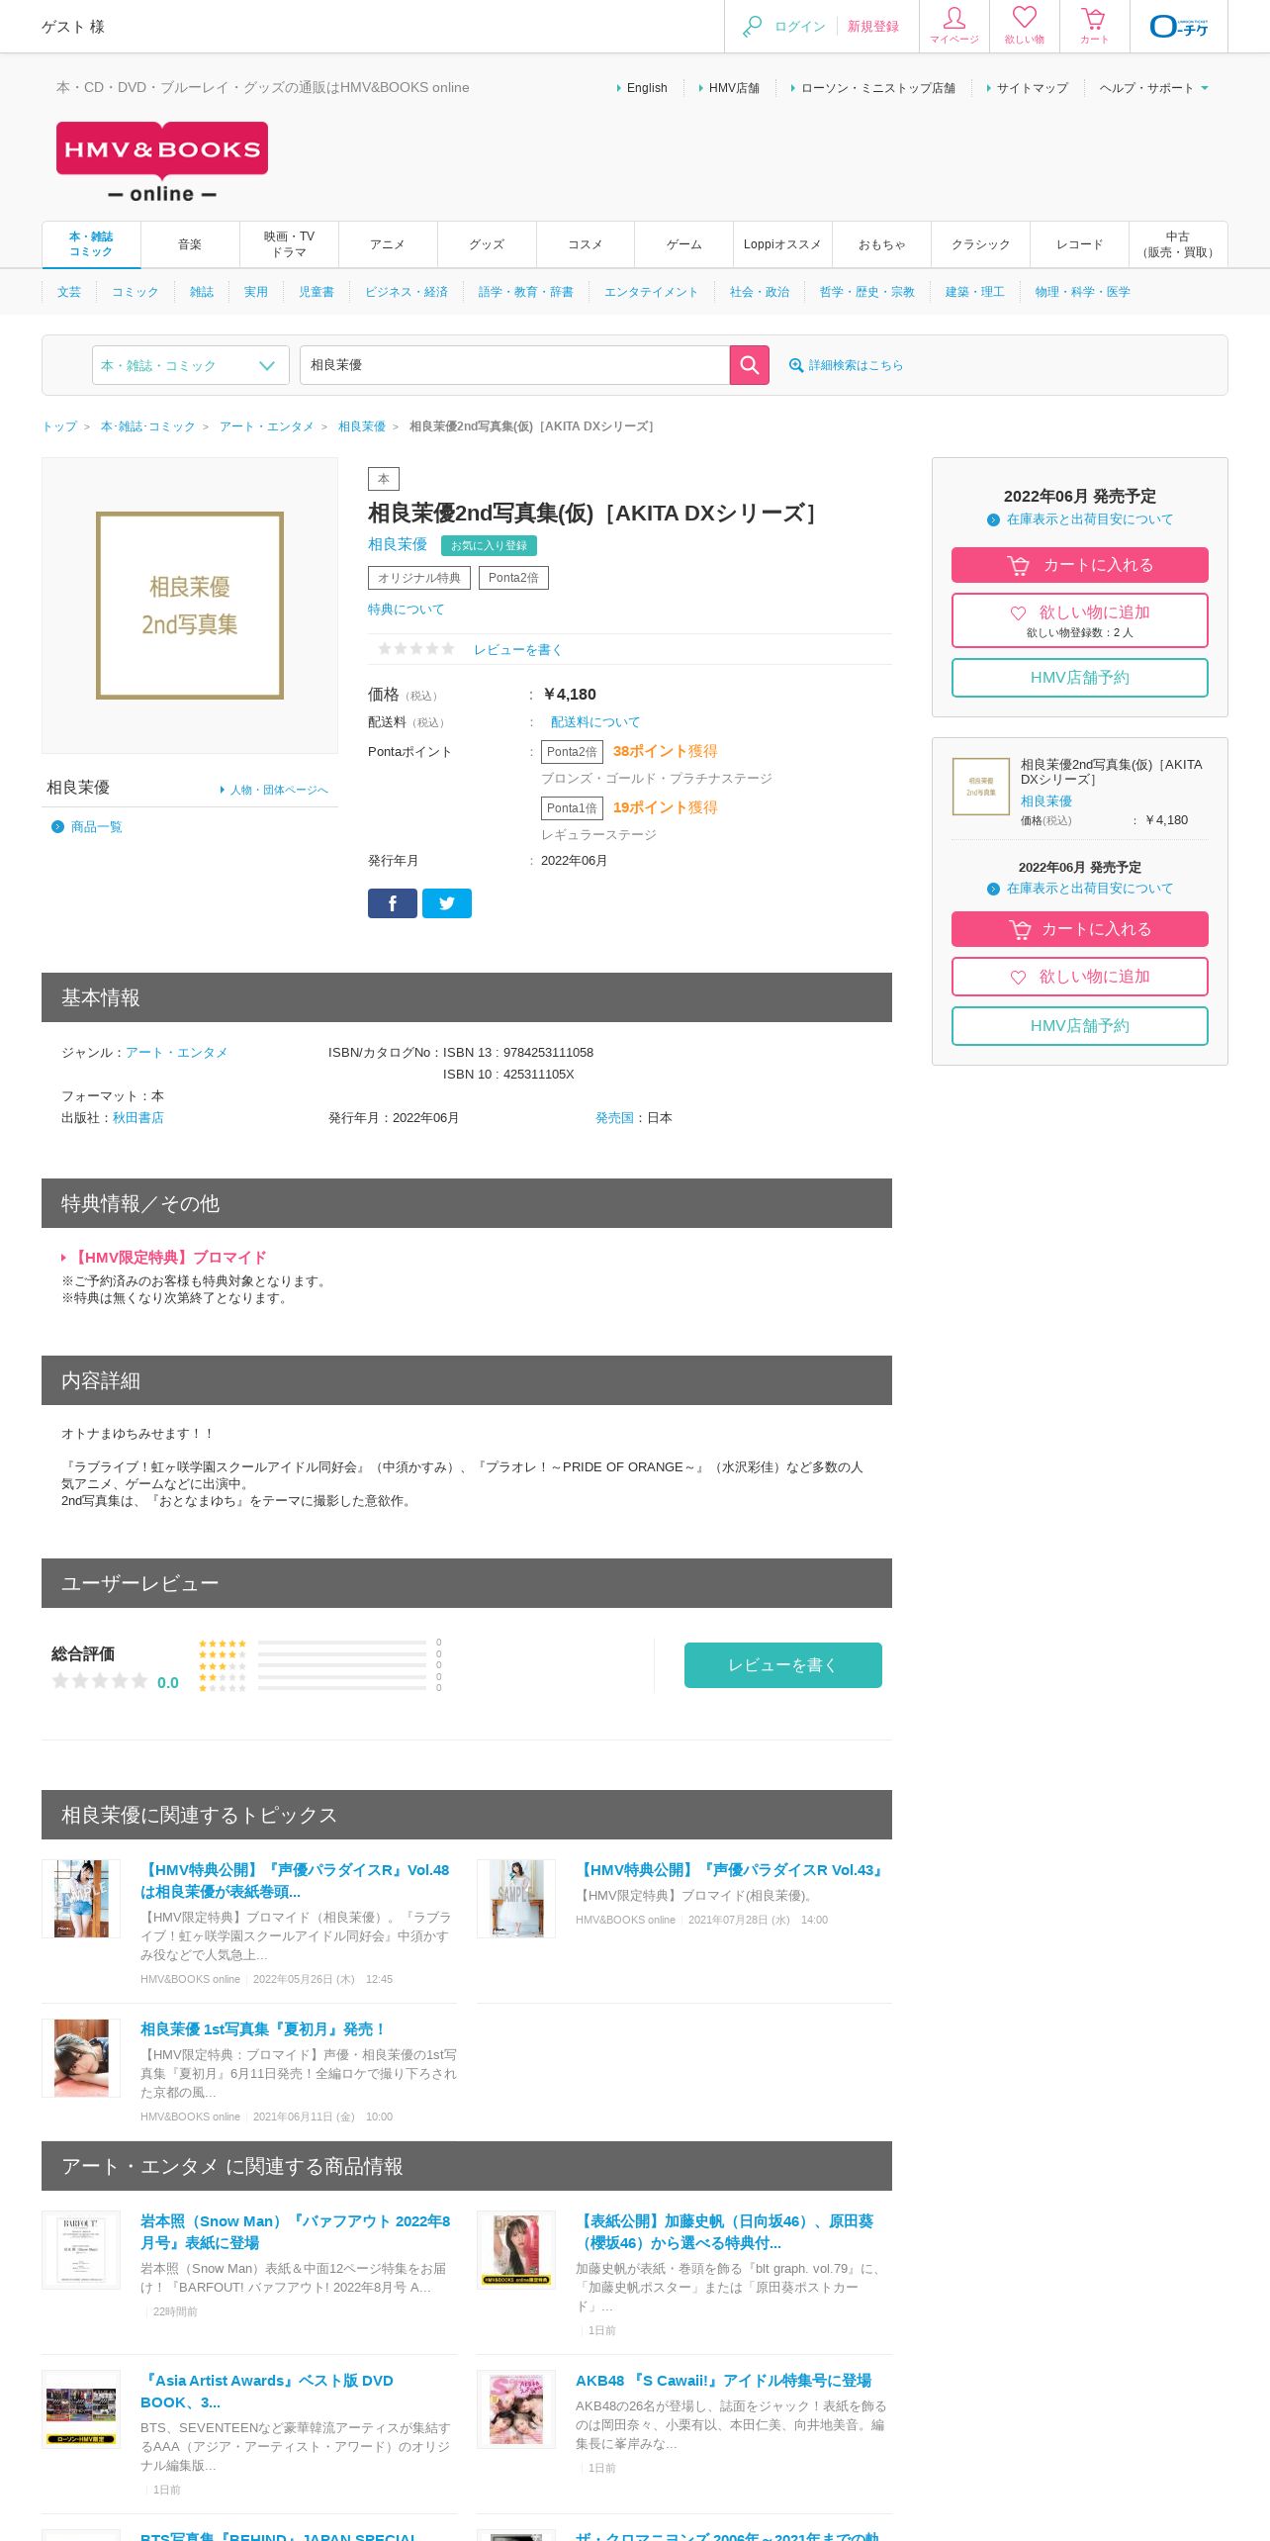
Task: Click top HMV店舗予約 button
Action: [1080, 678]
